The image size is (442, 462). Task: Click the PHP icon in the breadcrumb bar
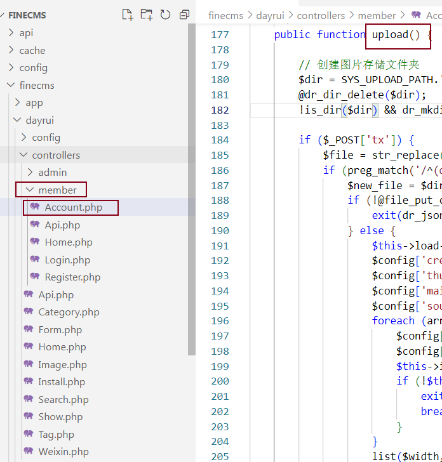click(x=416, y=15)
